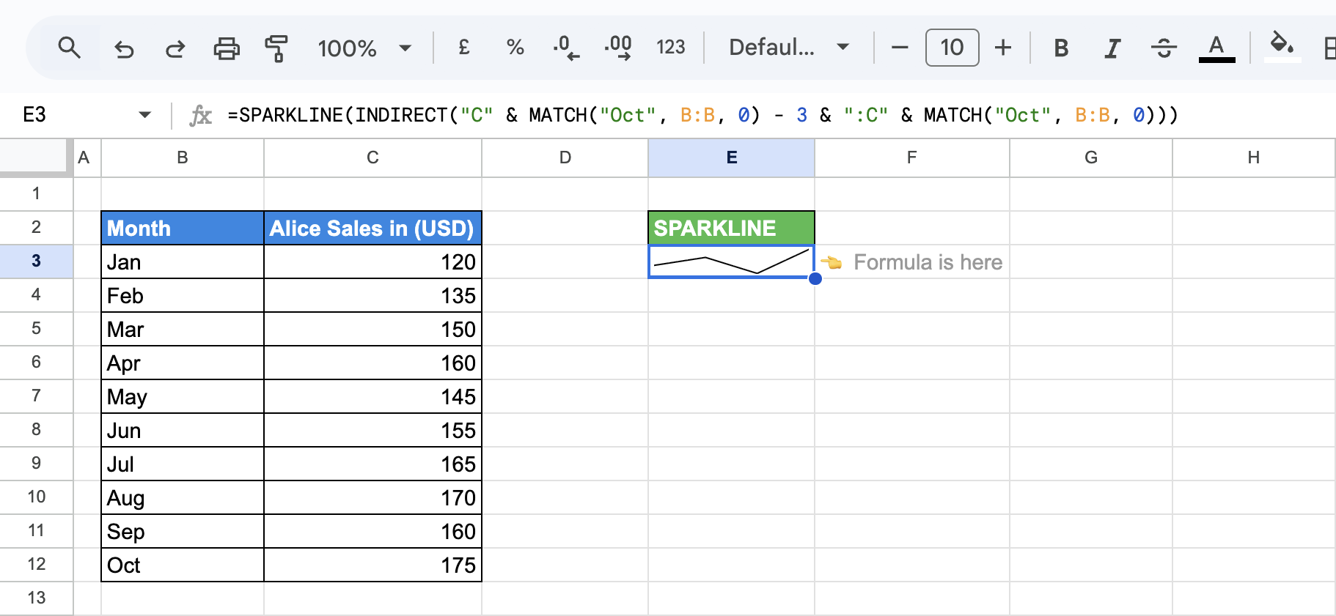Viewport: 1336px width, 616px height.
Task: Select the Feb cell
Action: tap(183, 295)
